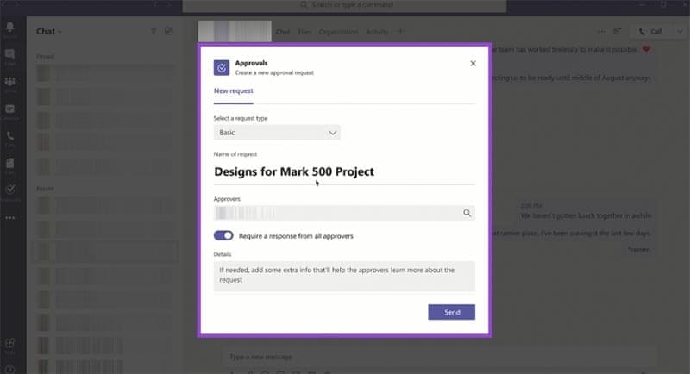Switch to the Files tab in chat

(304, 32)
